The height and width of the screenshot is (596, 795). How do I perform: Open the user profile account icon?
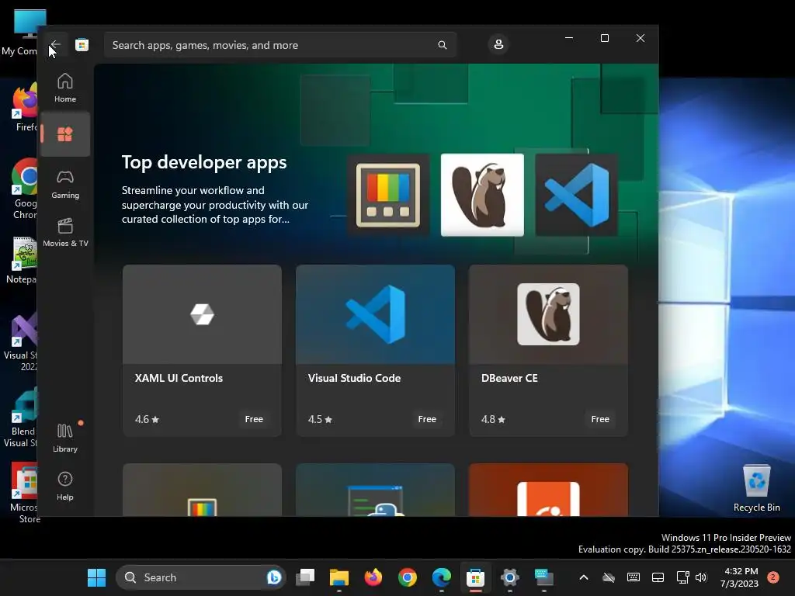498,44
